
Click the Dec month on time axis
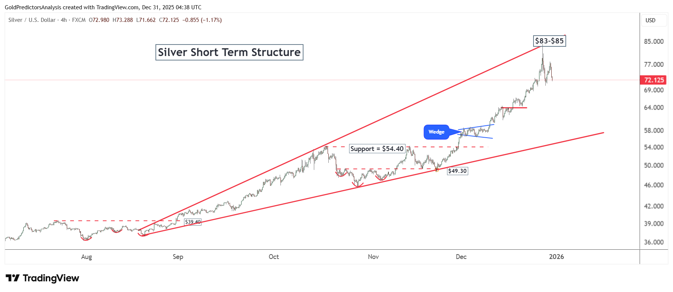(x=461, y=257)
